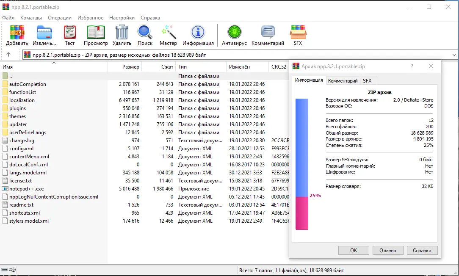The width and height of the screenshot is (459, 276).
Task: Open the Избранное menu
Action: 91,17
